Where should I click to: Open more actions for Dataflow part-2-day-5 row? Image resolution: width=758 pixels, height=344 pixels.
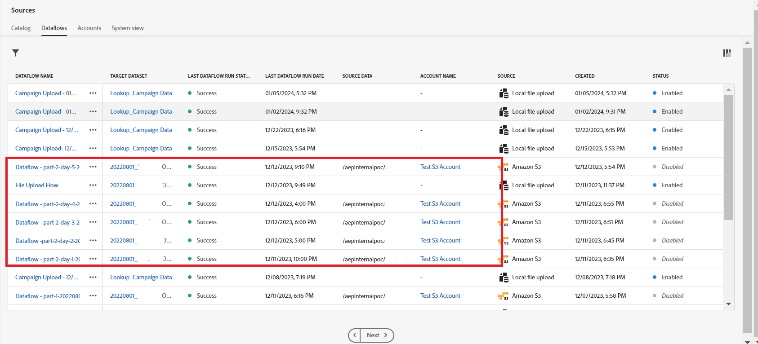(x=93, y=167)
